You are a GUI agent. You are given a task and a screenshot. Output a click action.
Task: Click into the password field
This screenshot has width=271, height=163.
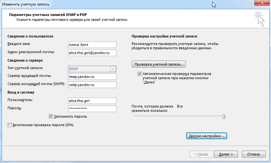[92, 108]
